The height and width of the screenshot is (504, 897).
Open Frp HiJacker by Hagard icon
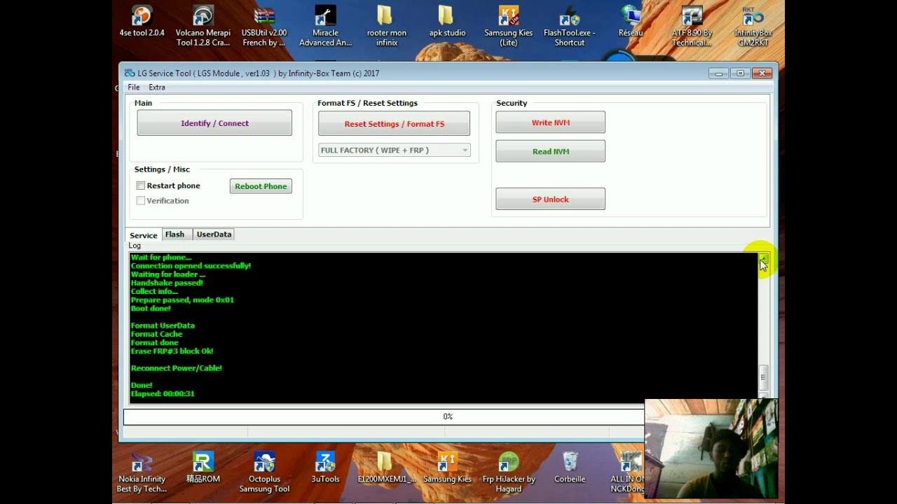[x=508, y=473]
